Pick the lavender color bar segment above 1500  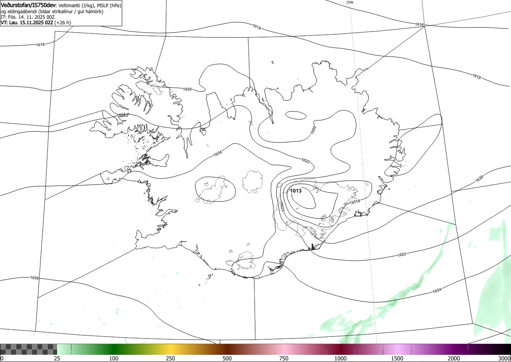[x=397, y=349]
